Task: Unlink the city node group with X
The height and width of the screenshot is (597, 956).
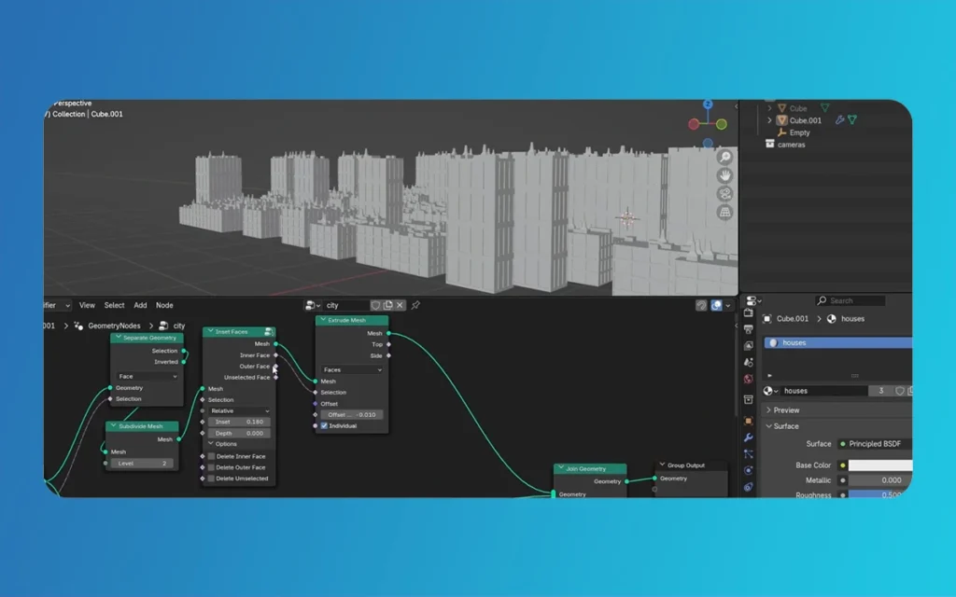Action: [400, 305]
